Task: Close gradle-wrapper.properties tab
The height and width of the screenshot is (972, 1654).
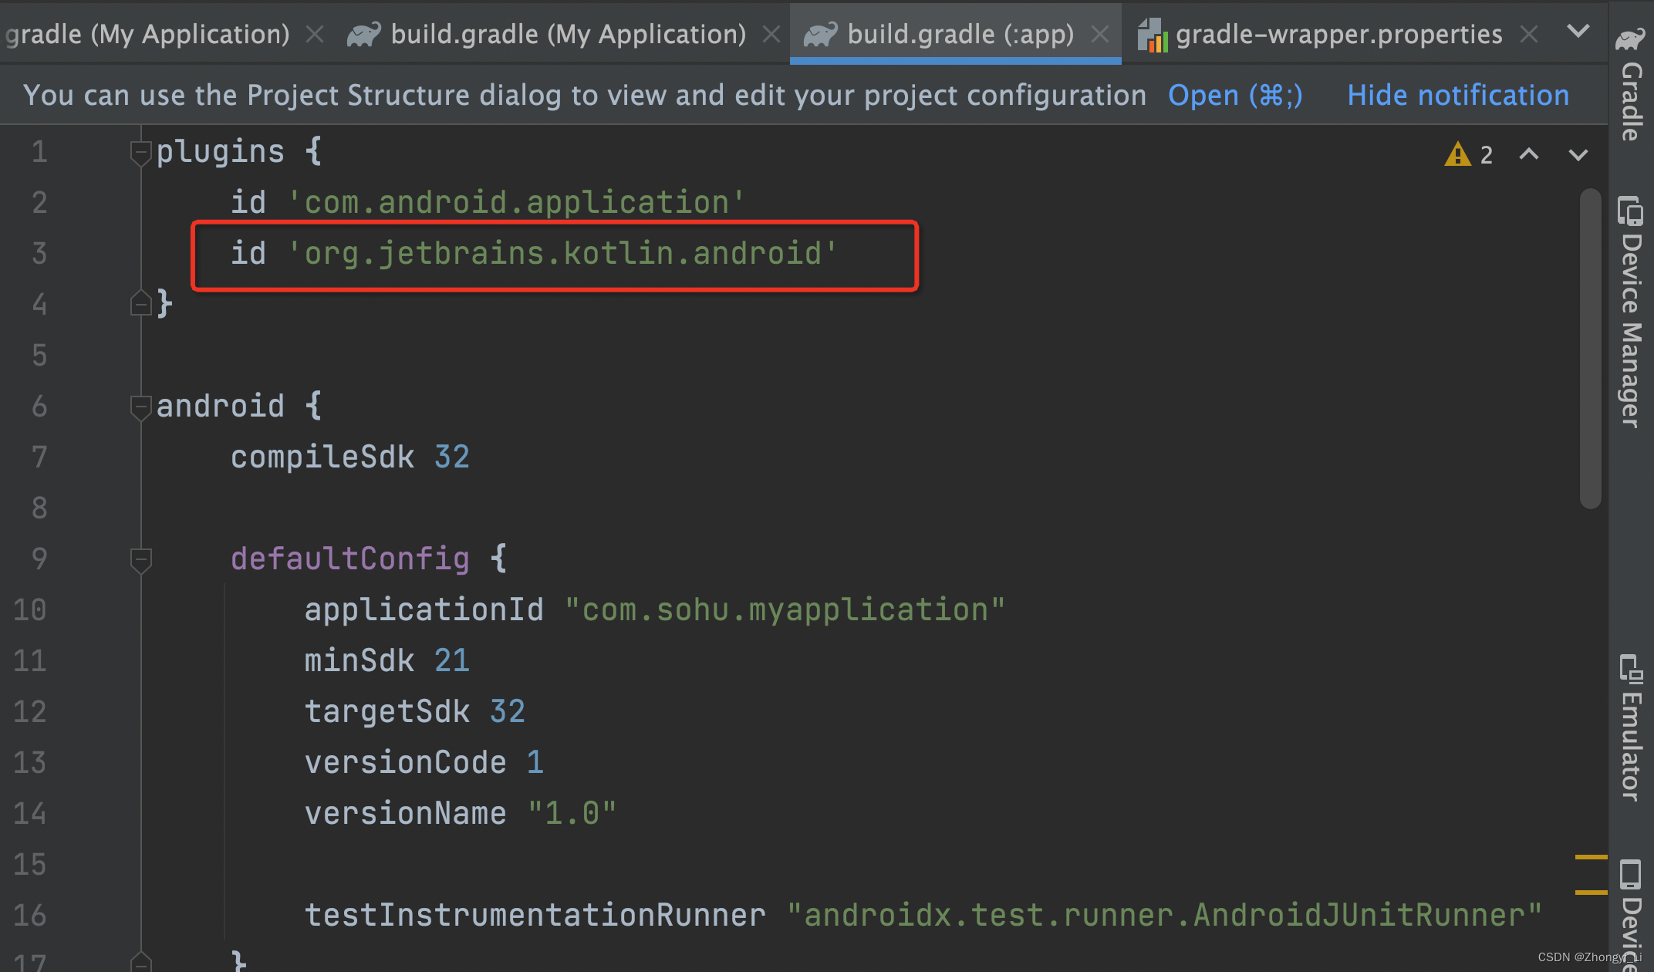Action: (x=1529, y=34)
